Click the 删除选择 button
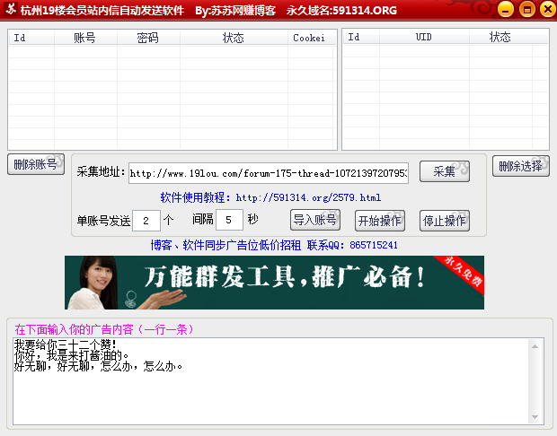Screen dimensions: 557x436 click(521, 166)
